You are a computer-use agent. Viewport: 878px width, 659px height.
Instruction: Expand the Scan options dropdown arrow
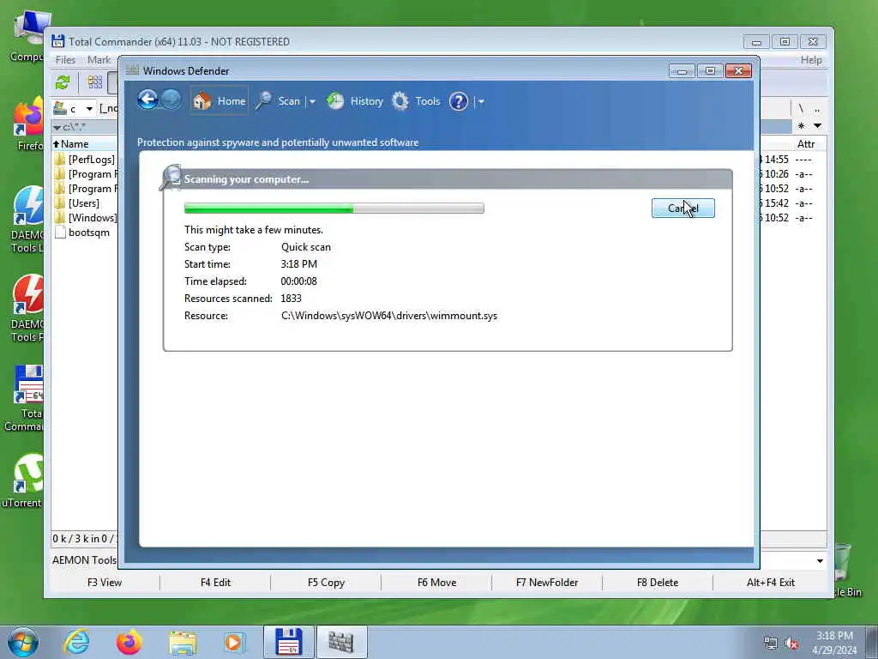pyautogui.click(x=312, y=101)
